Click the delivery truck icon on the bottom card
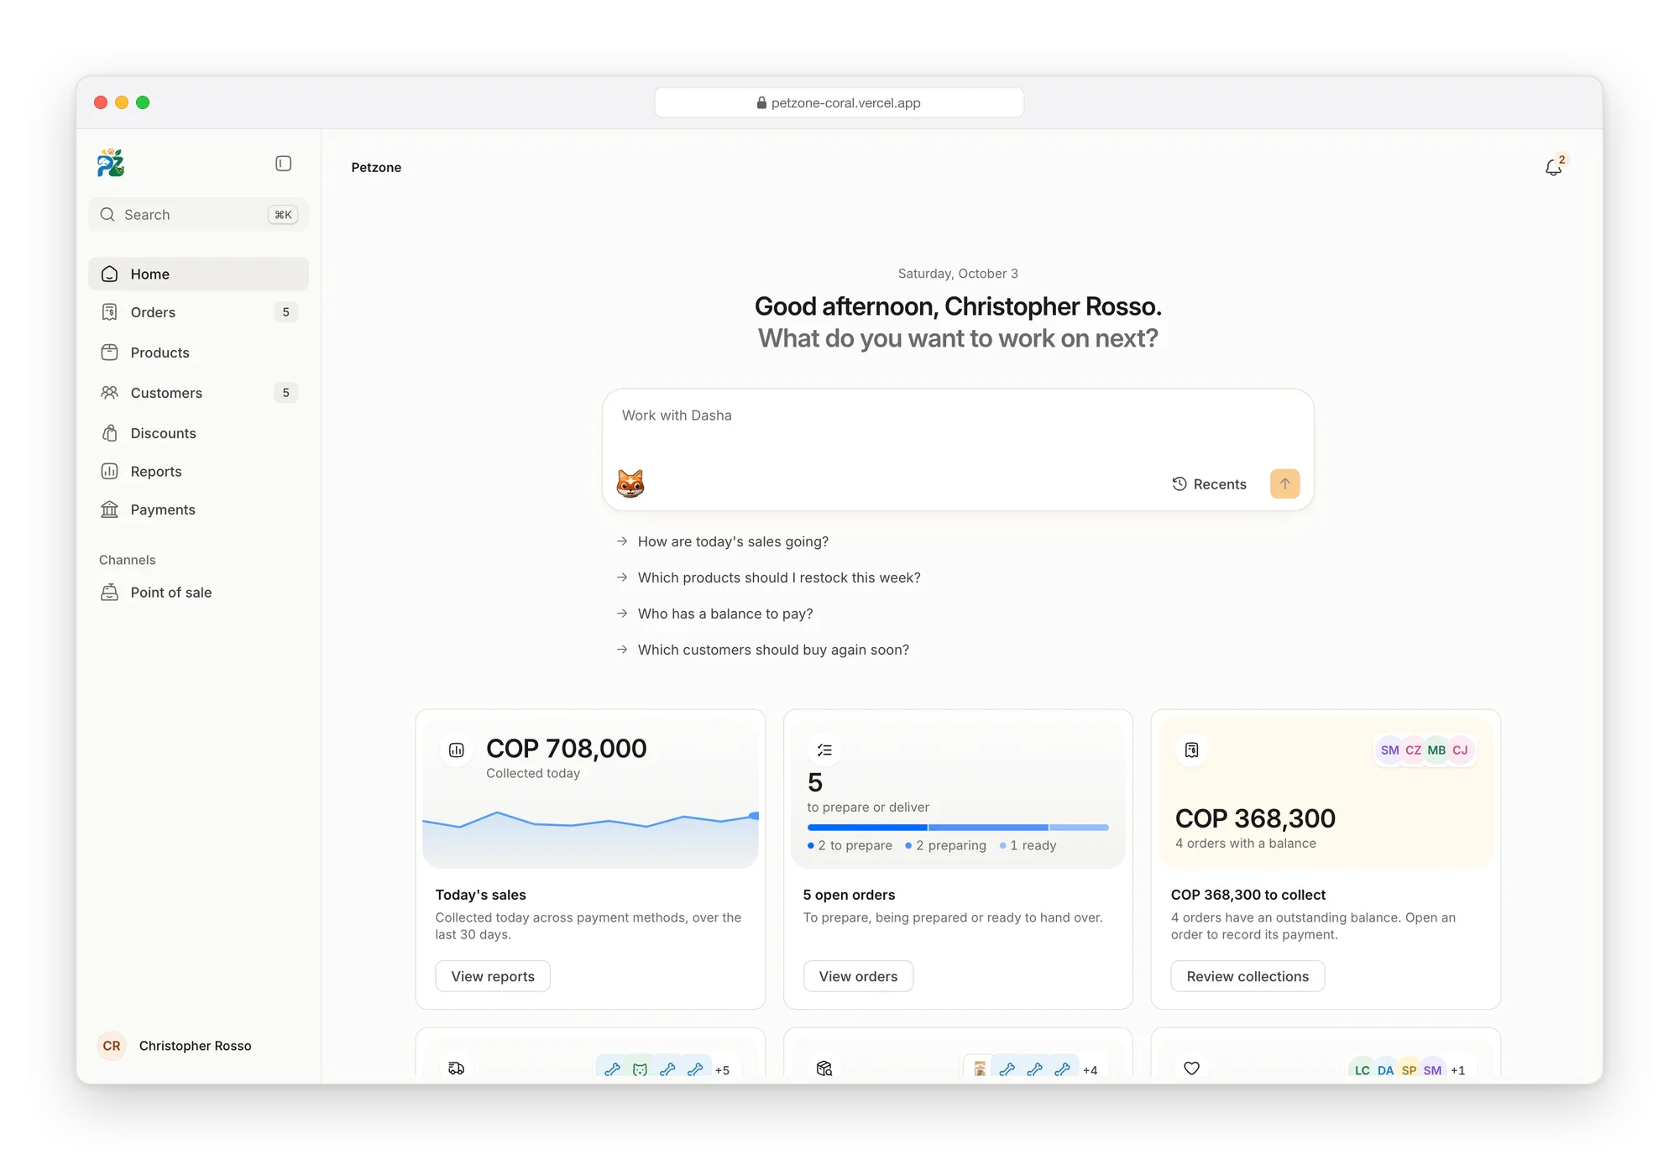This screenshot has height=1160, width=1679. pos(457,1068)
